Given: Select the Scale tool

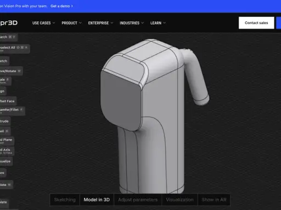Looking at the screenshot, I should click(x=5, y=81).
